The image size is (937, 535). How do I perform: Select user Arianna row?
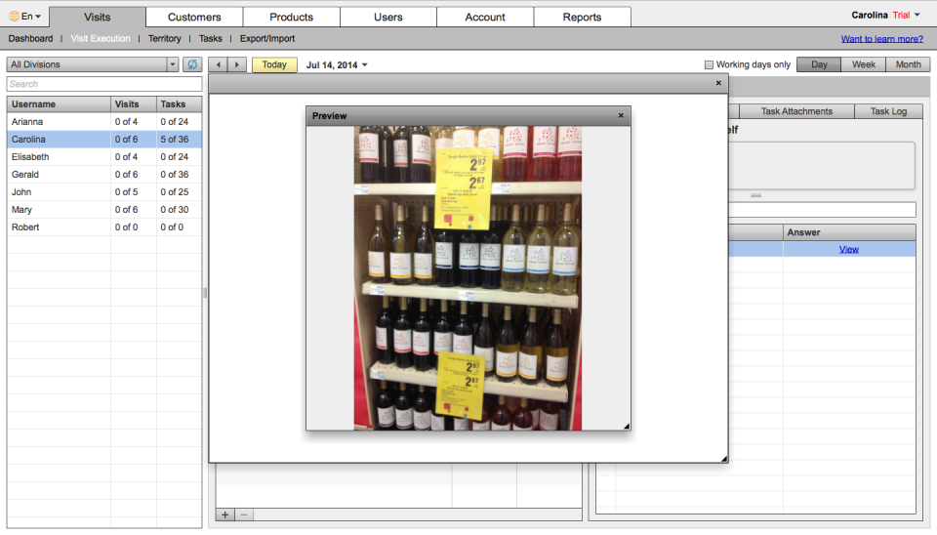click(x=104, y=121)
